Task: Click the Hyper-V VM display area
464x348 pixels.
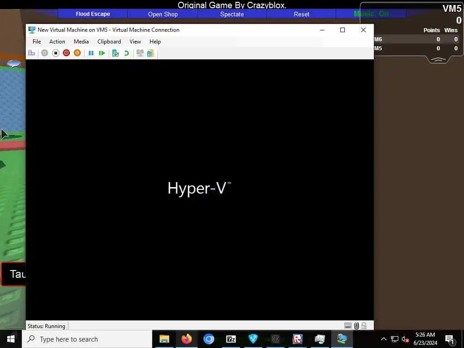Action: click(200, 190)
